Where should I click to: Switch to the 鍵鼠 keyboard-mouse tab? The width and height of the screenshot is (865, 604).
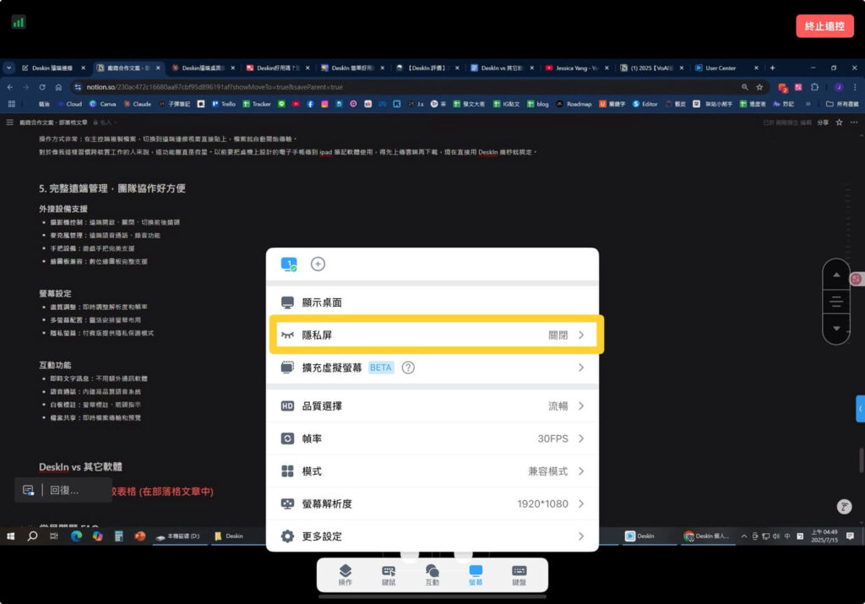(x=389, y=574)
